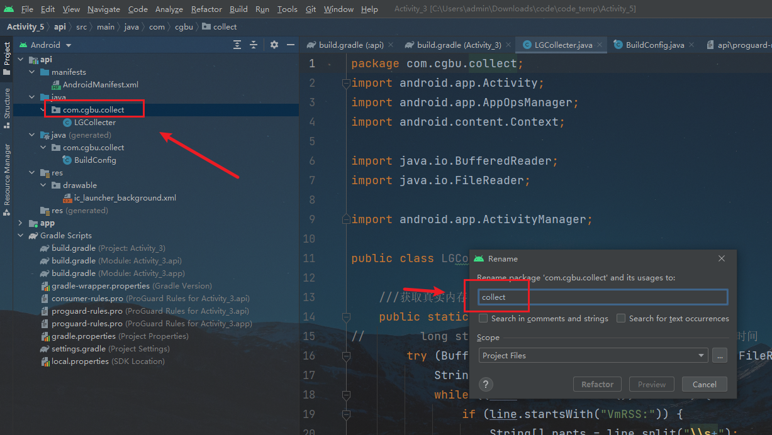Viewport: 772px width, 435px height.
Task: Click the src breadcrumb segment
Action: (x=82, y=27)
